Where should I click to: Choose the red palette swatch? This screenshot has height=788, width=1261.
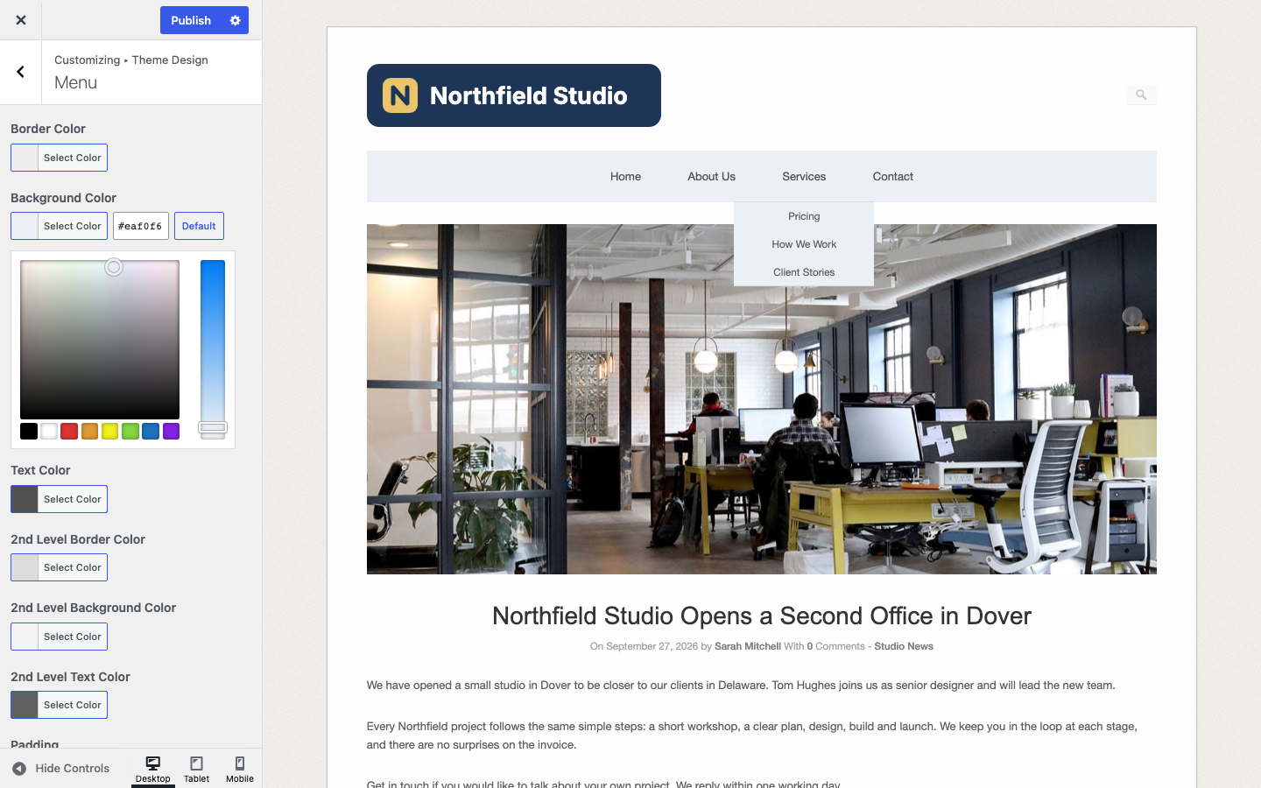tap(69, 431)
